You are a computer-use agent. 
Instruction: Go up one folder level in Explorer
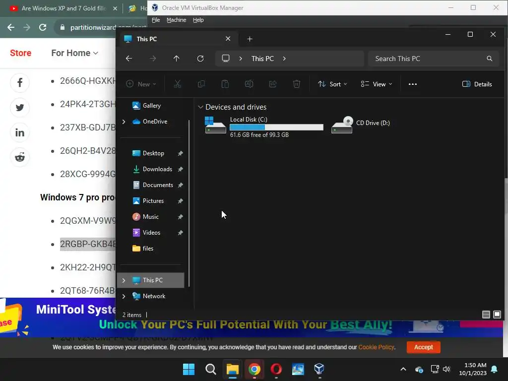[176, 59]
